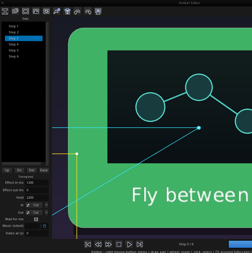Enable the Wait for me checkbox

(x=36, y=219)
